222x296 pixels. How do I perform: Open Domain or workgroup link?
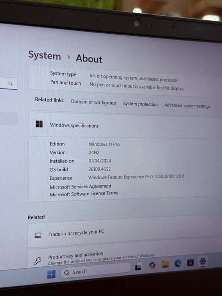(93, 102)
